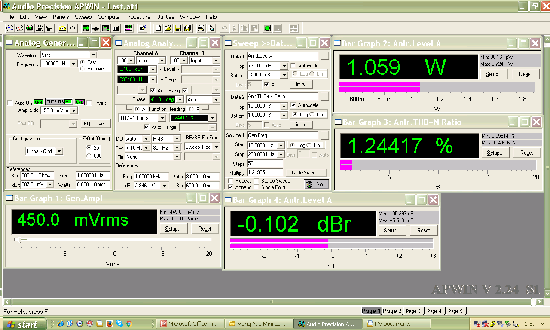Click the EQ Curve... button
This screenshot has height=330, width=550.
95,124
